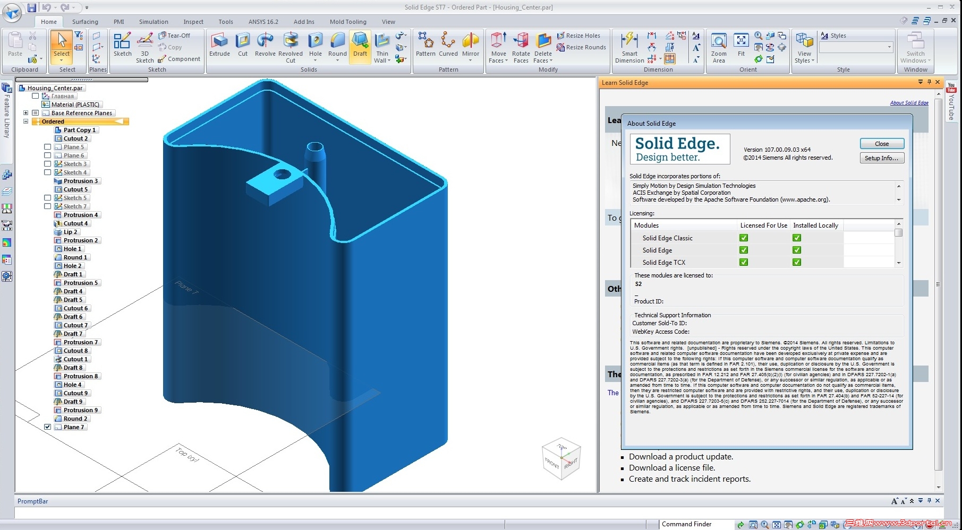Toggle Base Reference Planes checkbox
The image size is (962, 530).
(x=36, y=113)
